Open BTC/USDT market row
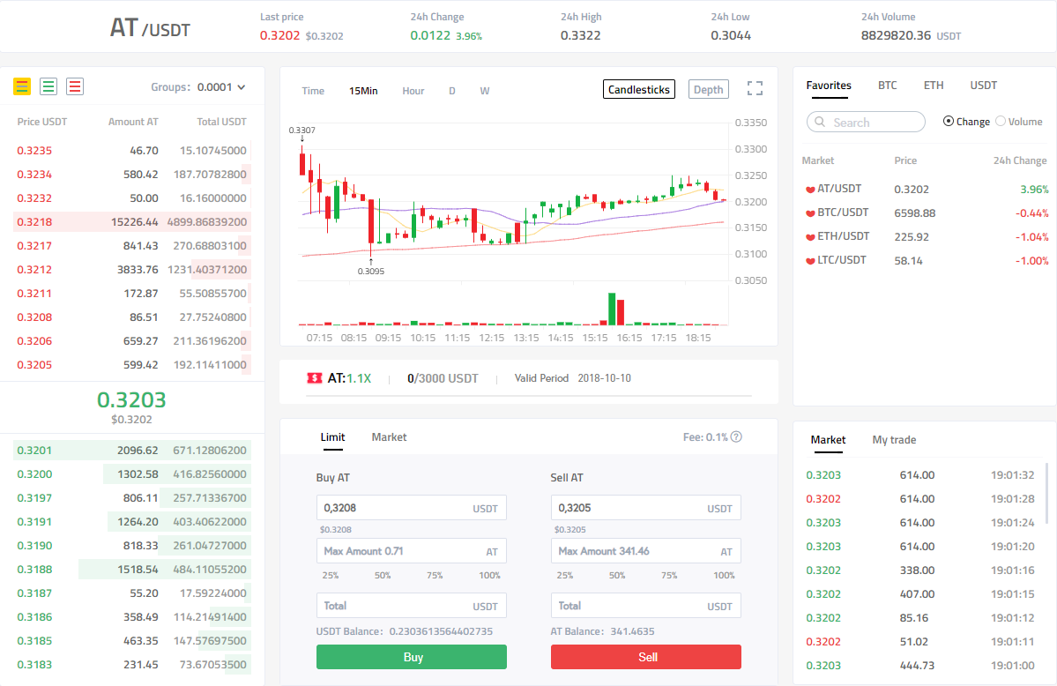This screenshot has width=1057, height=686. pos(925,213)
